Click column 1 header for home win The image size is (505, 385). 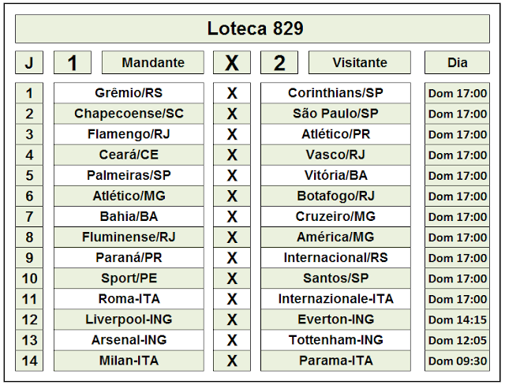click(x=73, y=62)
